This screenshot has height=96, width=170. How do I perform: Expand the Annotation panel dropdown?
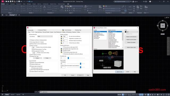point(51,13)
